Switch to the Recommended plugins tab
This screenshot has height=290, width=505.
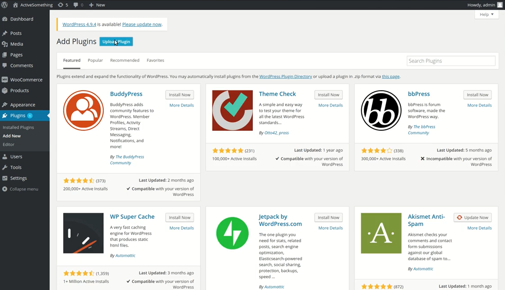(x=125, y=60)
